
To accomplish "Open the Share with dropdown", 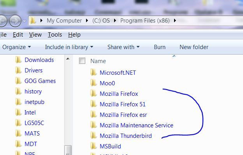I will pyautogui.click(x=123, y=47).
